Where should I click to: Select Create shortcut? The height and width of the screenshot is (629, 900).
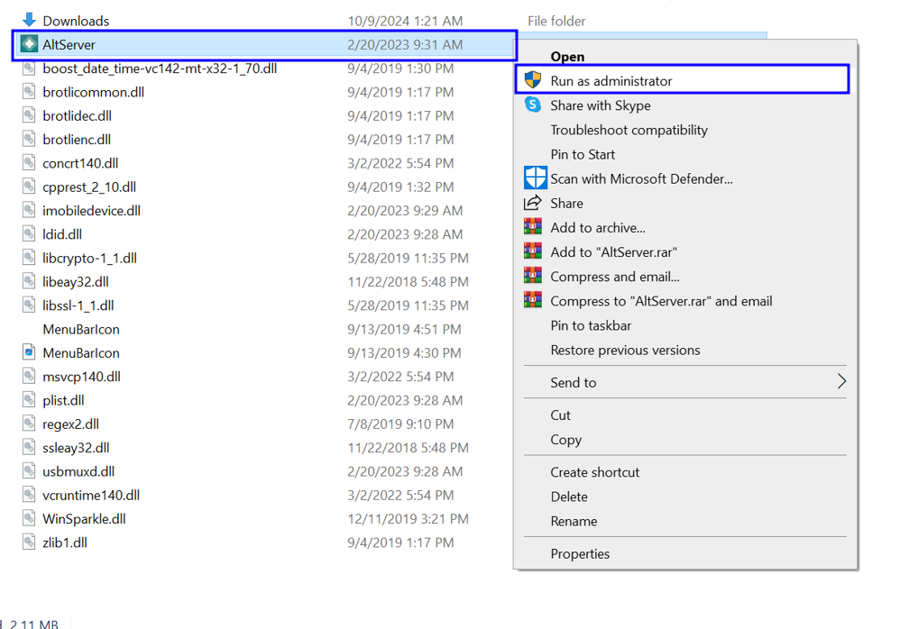(x=594, y=472)
